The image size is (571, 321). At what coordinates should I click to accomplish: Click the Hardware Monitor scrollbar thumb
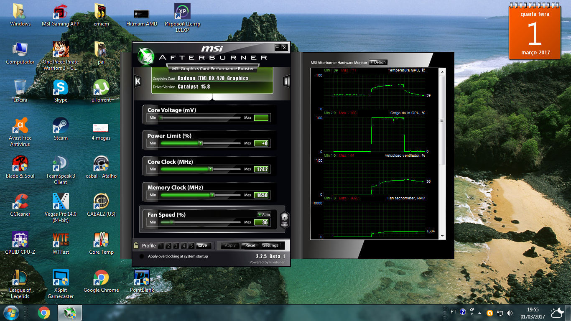coord(443,121)
